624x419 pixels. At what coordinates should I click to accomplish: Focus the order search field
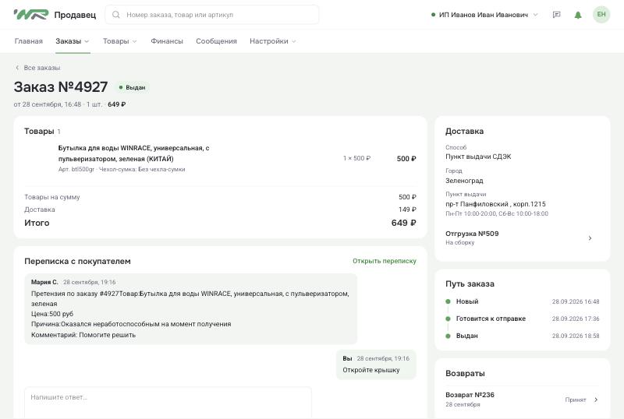click(x=212, y=15)
